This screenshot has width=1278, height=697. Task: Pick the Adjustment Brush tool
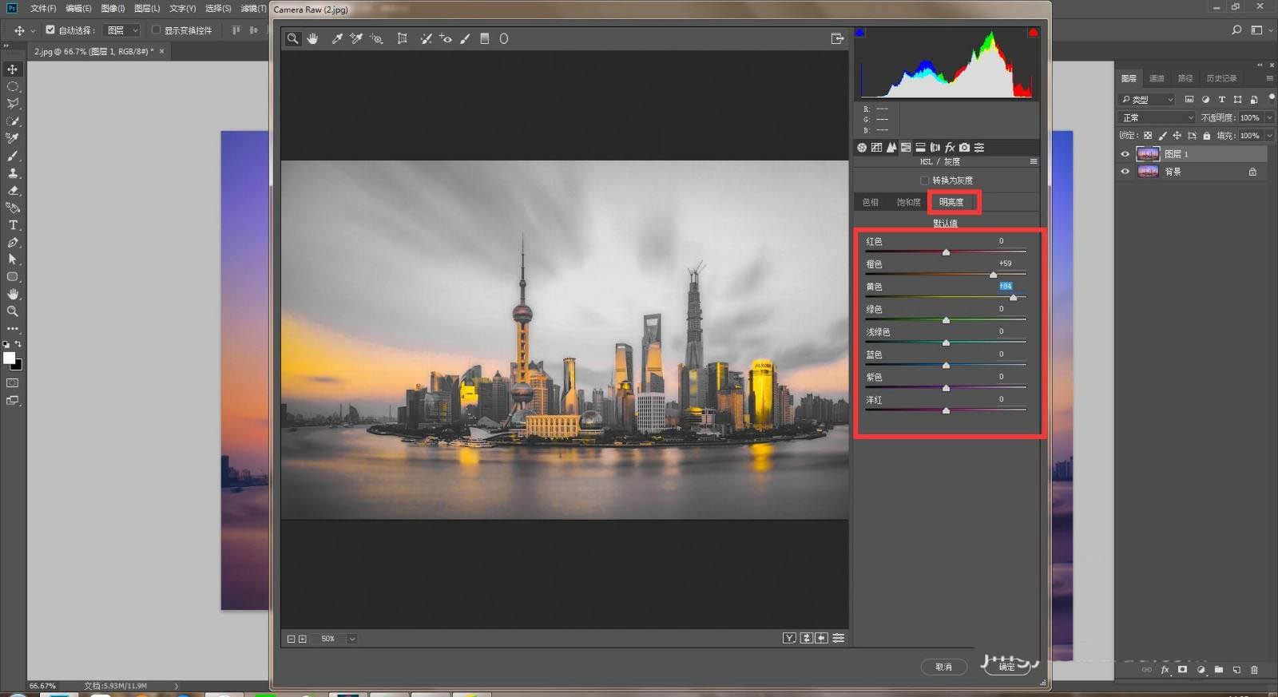pyautogui.click(x=465, y=38)
